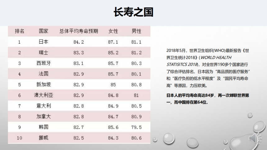Screen dimensions: 267x150
Task: Select the country cell 日本
Action: 43,42
